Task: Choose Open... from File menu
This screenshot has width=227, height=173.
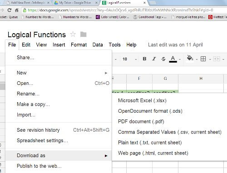Action: (x=59, y=83)
